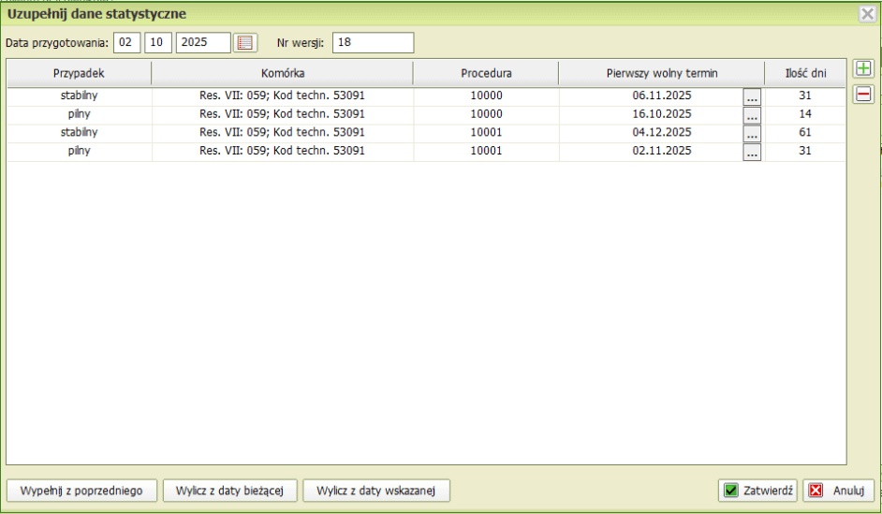Click Wylicz z daty bieżącej button
The height and width of the screenshot is (514, 882).
(x=230, y=491)
